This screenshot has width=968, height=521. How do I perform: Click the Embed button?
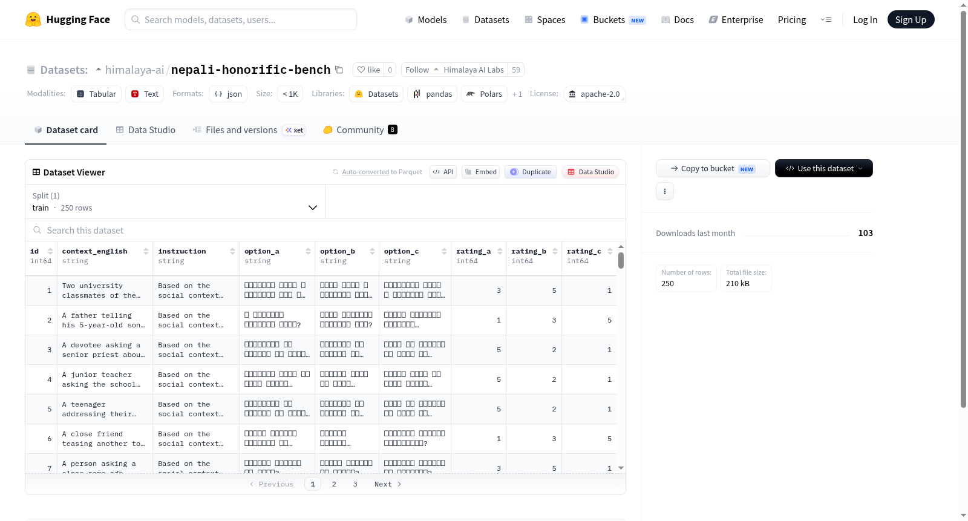[x=480, y=172]
